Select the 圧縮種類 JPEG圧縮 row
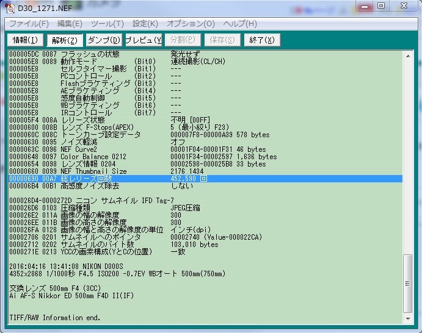Viewport: 422px width, 333px height. click(x=206, y=208)
